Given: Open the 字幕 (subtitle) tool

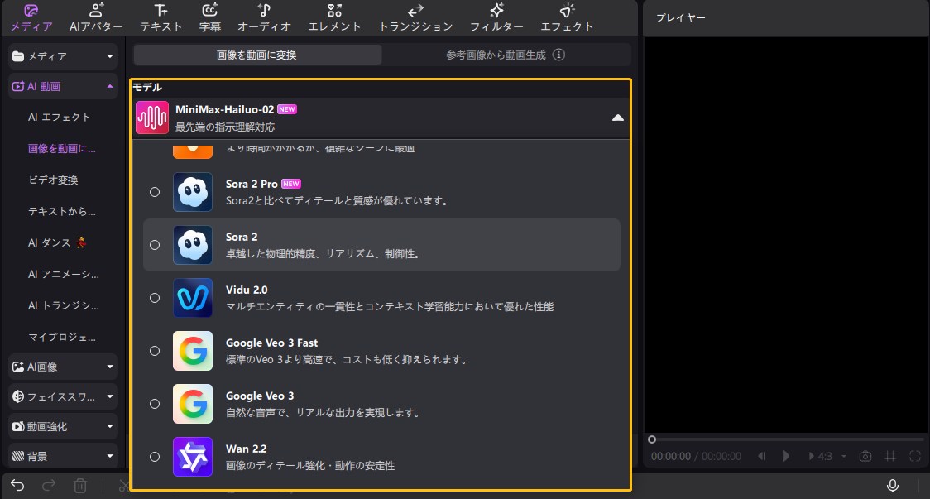Looking at the screenshot, I should tap(210, 17).
